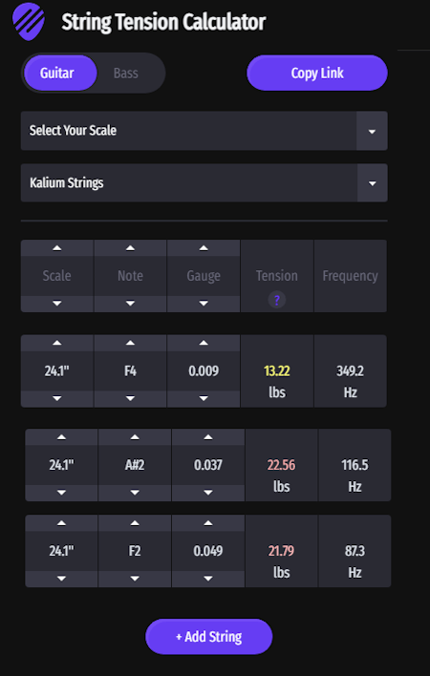Increase scale length on the F2 string

point(61,523)
